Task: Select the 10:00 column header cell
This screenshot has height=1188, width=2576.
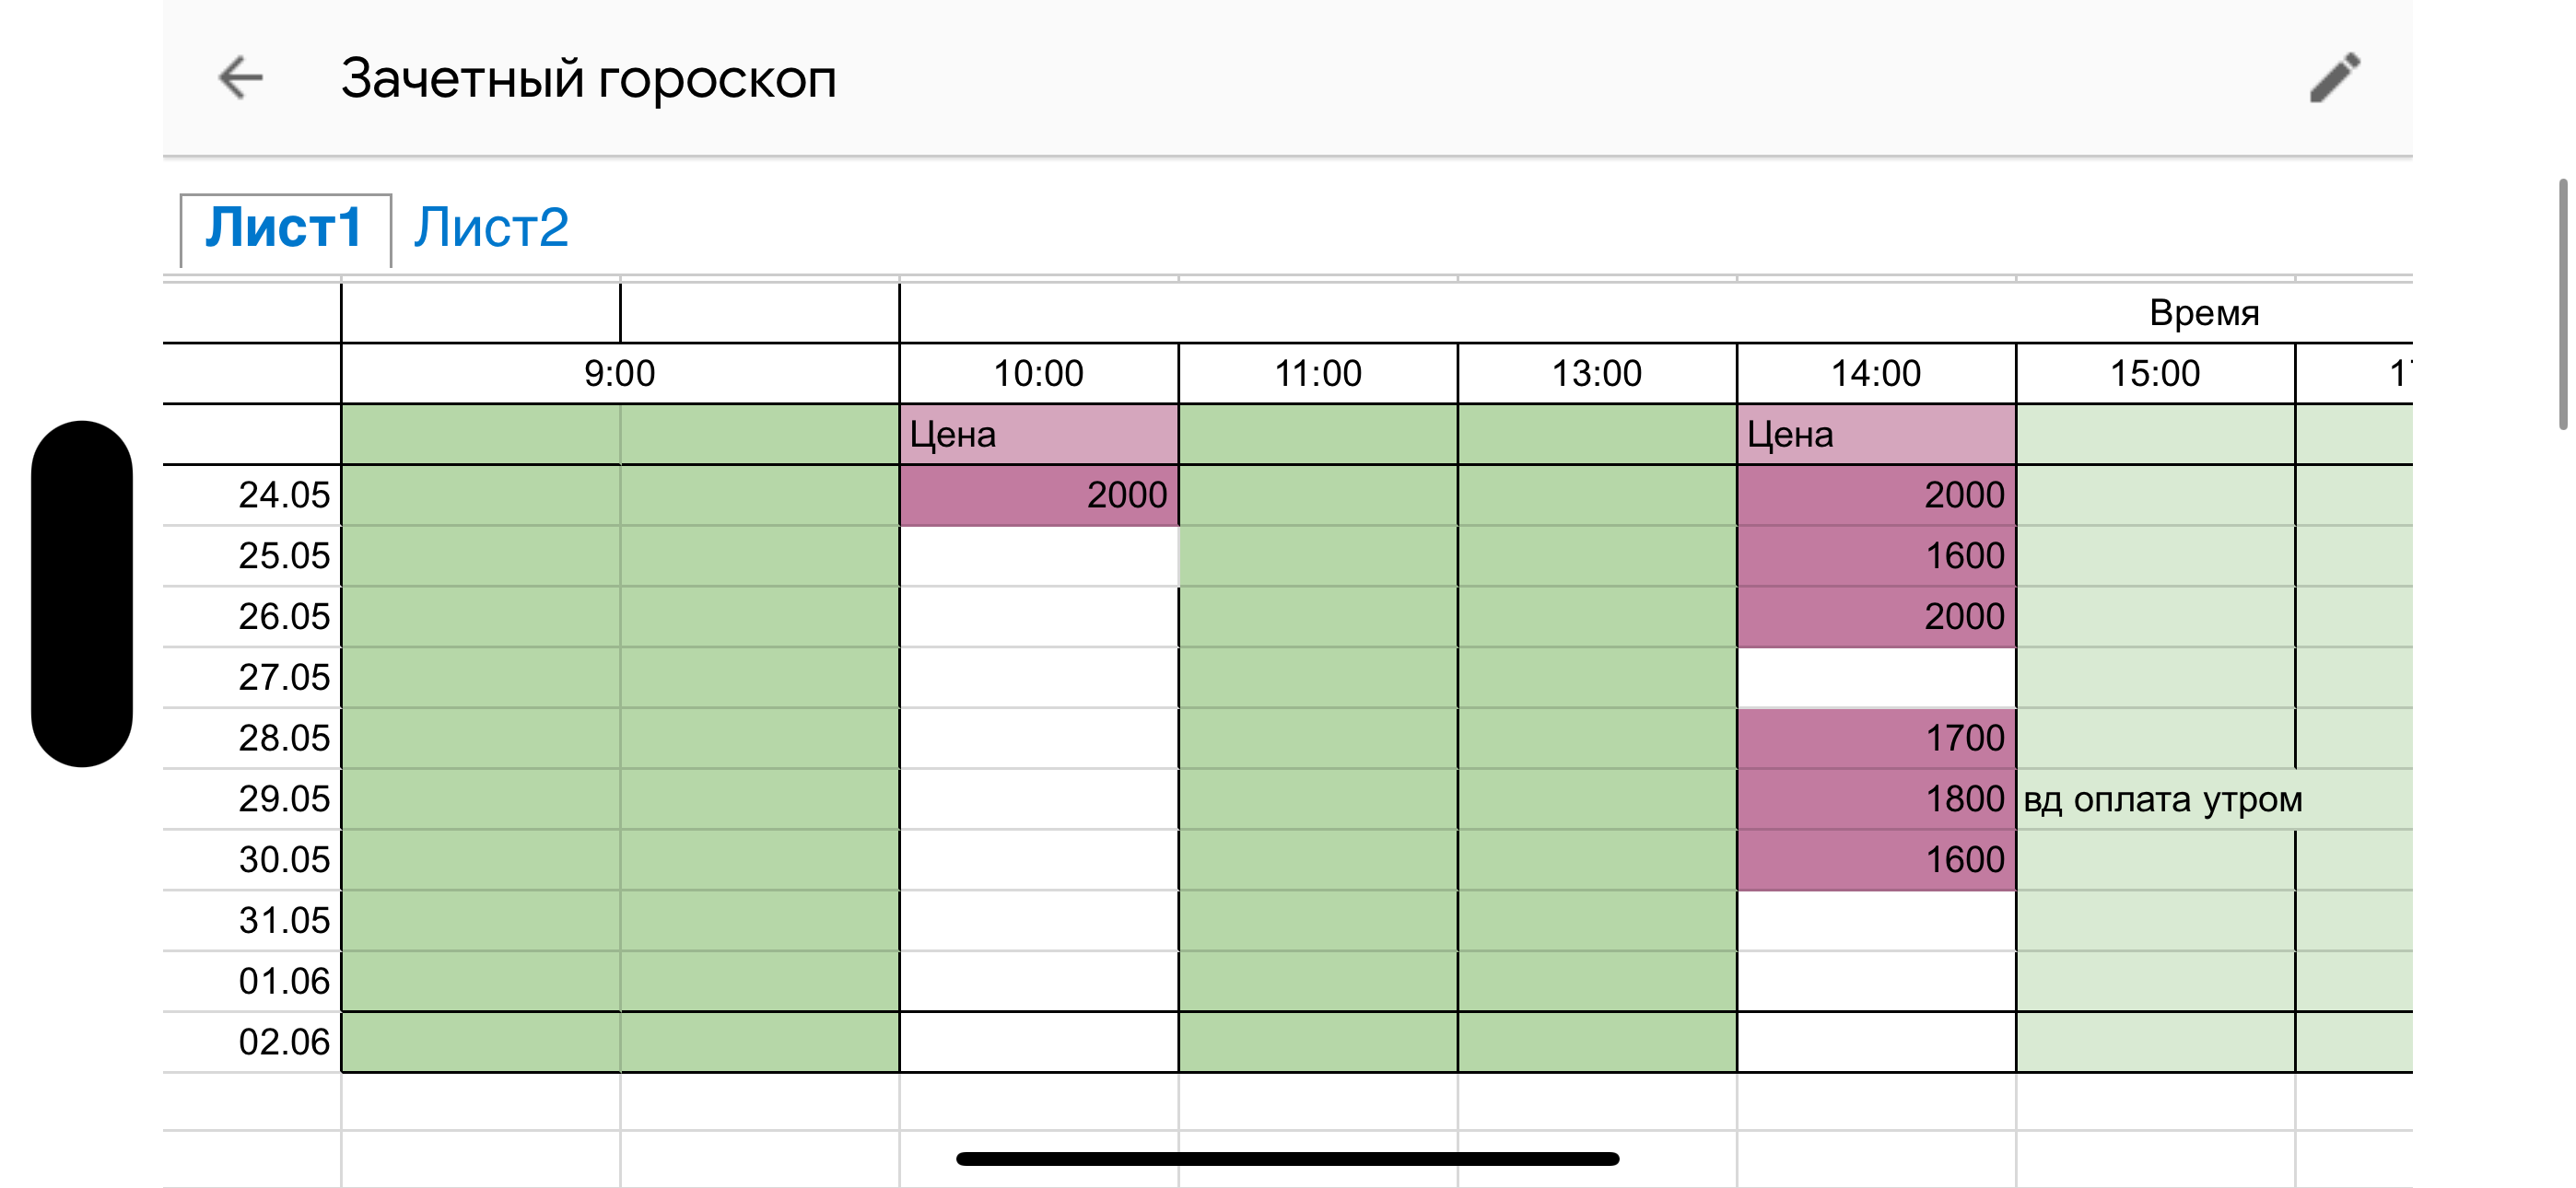Action: click(1038, 374)
